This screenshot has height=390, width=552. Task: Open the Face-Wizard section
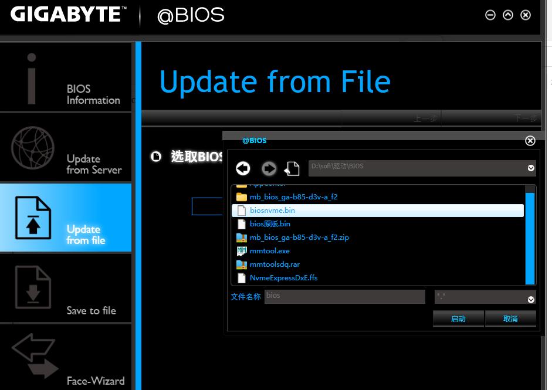(x=66, y=357)
